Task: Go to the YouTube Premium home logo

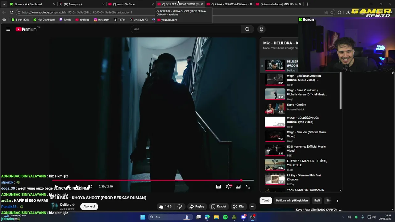Action: click(x=26, y=29)
